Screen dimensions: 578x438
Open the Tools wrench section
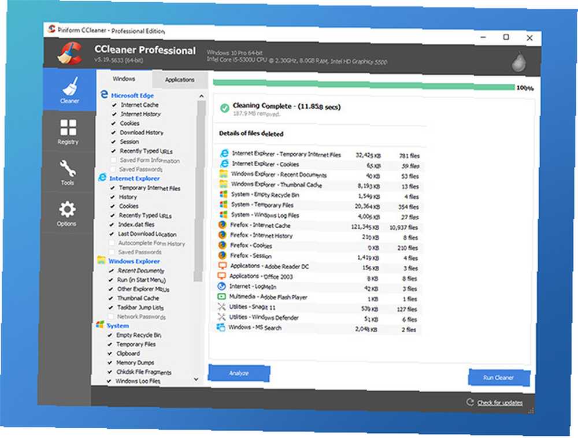(68, 172)
